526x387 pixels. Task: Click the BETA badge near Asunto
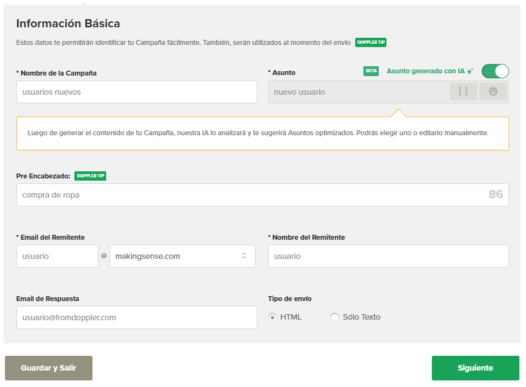371,71
